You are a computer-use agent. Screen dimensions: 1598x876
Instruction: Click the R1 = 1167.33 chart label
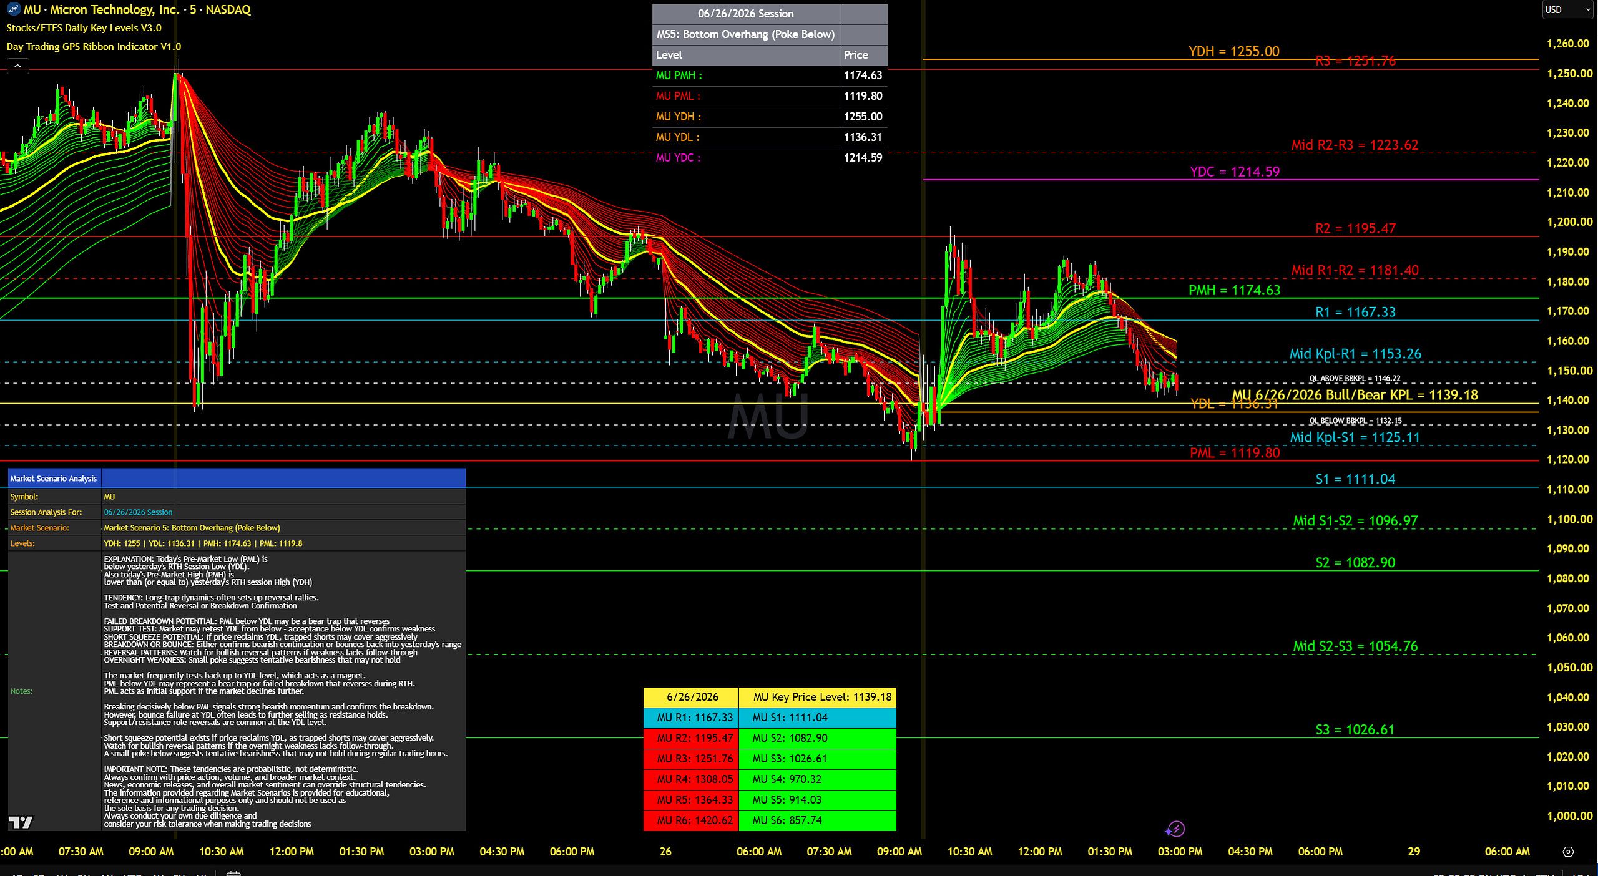(1355, 312)
